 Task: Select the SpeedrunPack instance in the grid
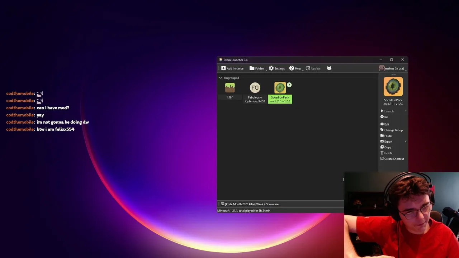(x=280, y=93)
